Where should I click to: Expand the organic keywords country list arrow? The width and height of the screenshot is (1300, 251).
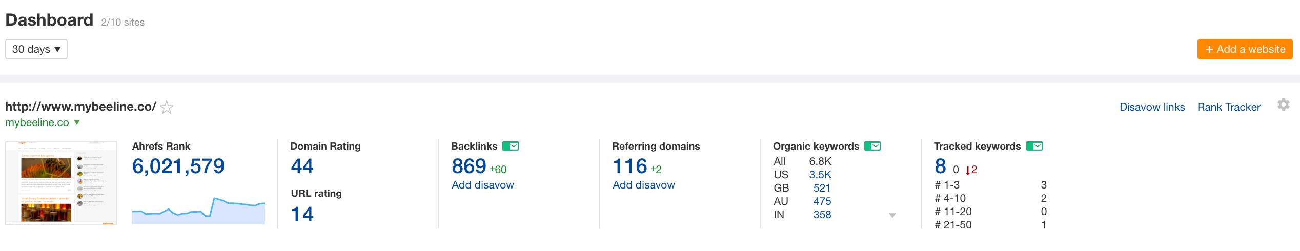[892, 216]
